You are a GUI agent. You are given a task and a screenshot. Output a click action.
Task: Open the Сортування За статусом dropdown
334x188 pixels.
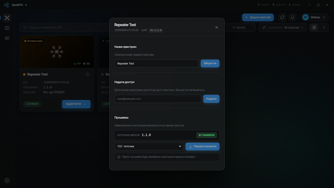click(x=283, y=27)
